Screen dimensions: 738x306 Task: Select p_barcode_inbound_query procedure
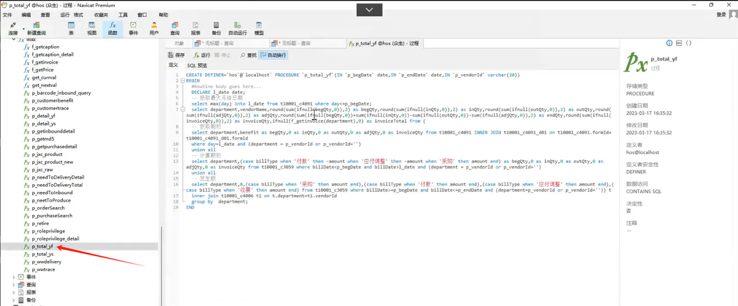pyautogui.click(x=61, y=93)
